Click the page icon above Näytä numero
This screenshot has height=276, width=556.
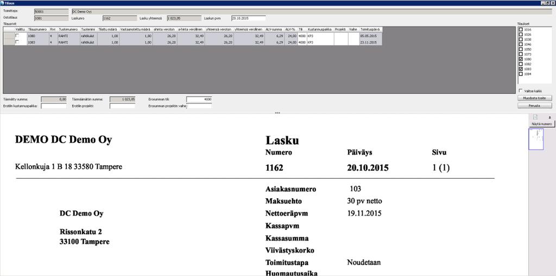[x=535, y=117]
